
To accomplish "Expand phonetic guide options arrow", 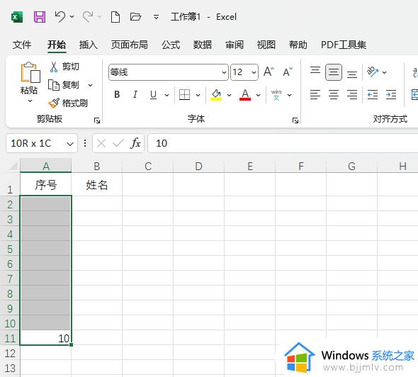I will (290, 95).
